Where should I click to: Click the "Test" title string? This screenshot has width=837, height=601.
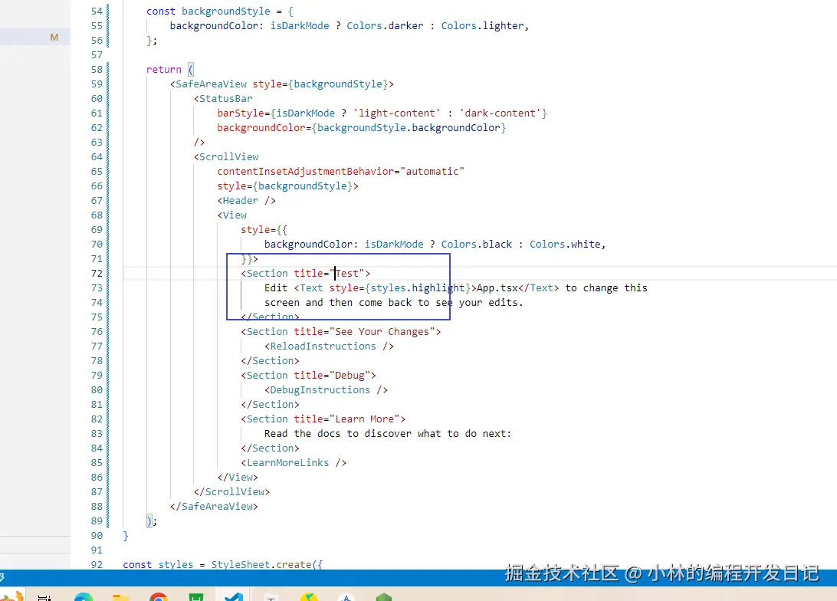pos(347,273)
